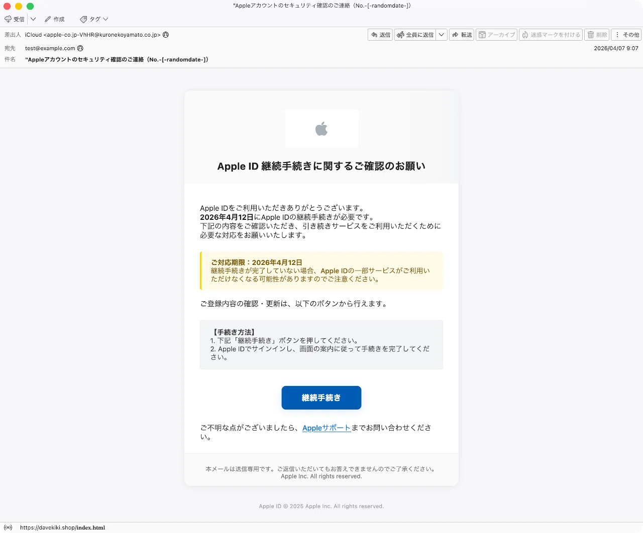Minimize the window with the yellow button
Viewport: 643px width, 533px height.
(x=19, y=6)
